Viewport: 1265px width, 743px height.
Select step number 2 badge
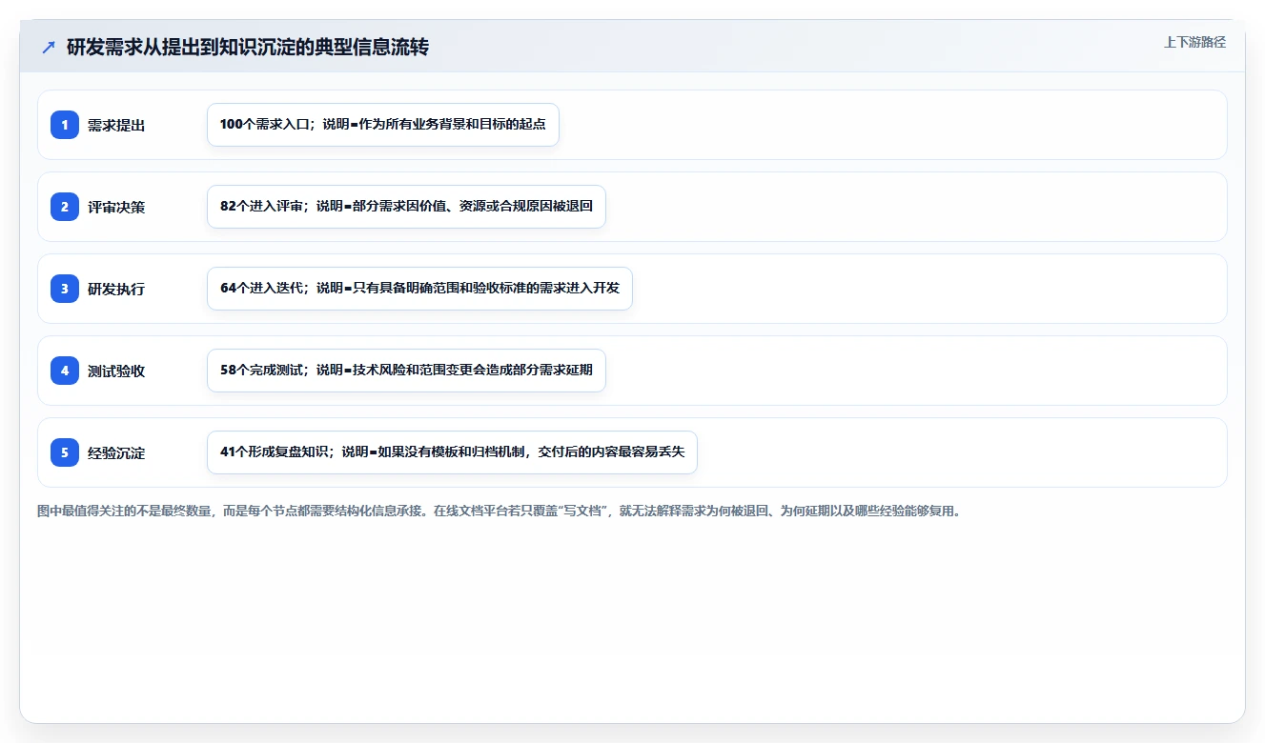[65, 207]
